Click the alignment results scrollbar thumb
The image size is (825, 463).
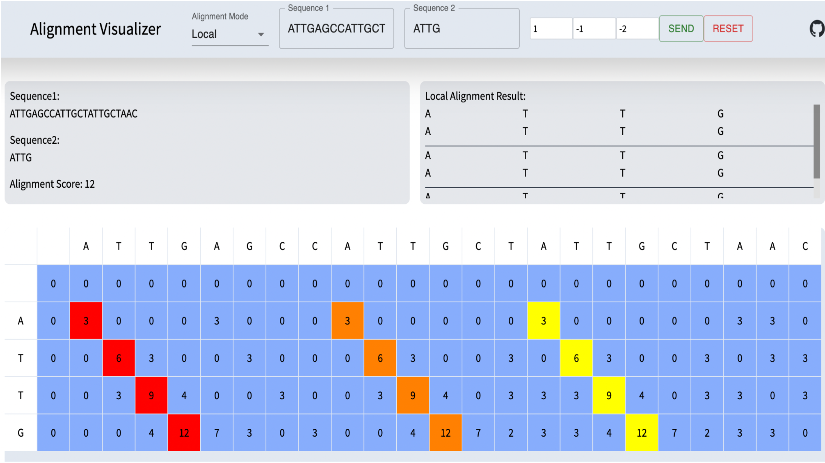tap(816, 141)
